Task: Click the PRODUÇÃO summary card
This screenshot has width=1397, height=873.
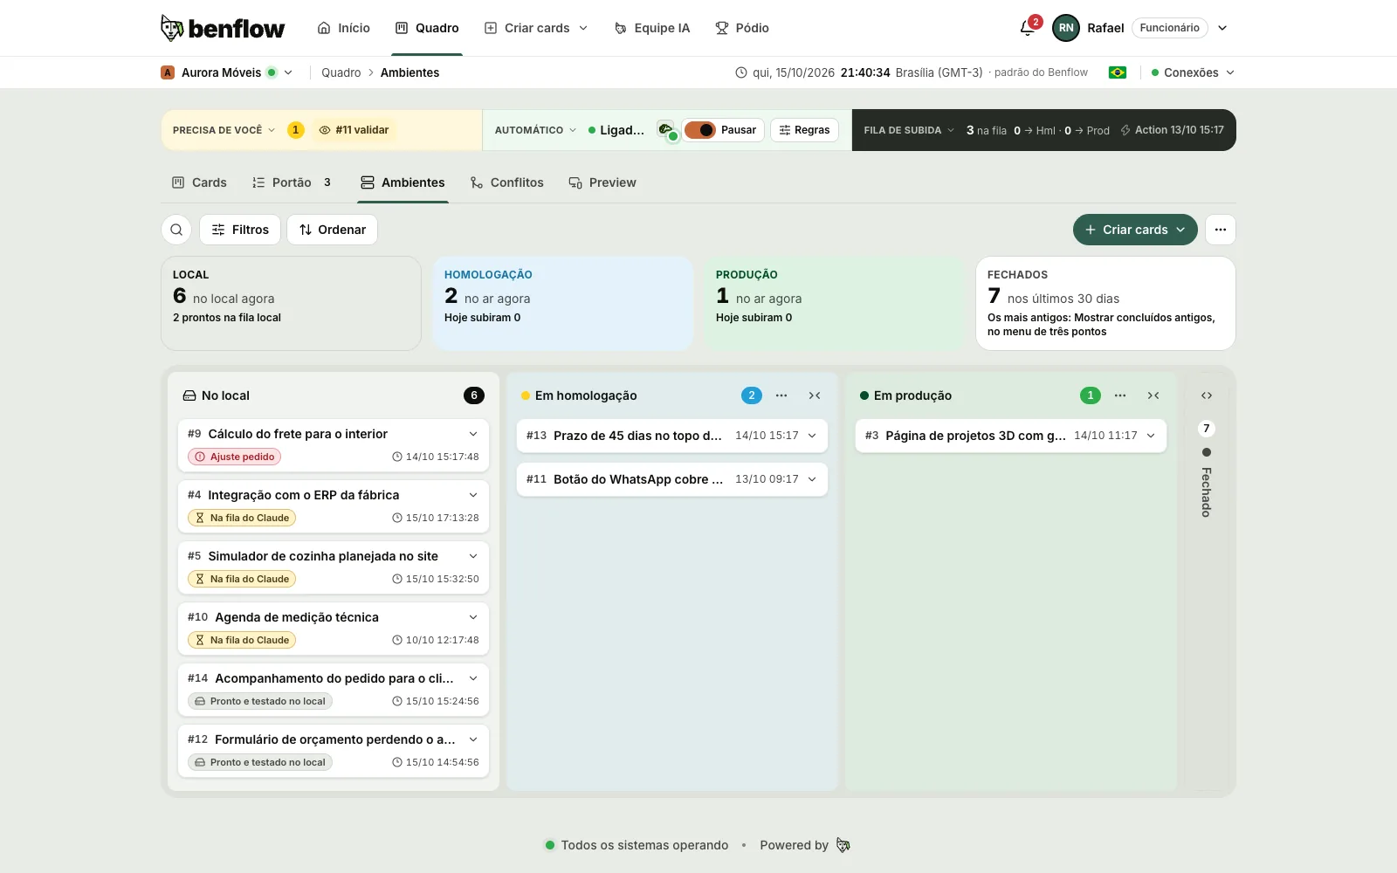Action: pos(835,303)
